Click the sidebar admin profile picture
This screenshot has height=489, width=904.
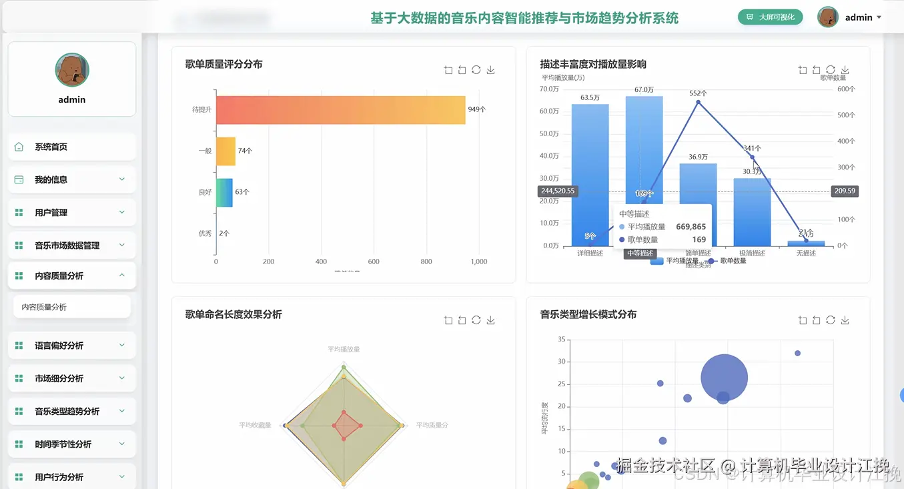point(72,70)
